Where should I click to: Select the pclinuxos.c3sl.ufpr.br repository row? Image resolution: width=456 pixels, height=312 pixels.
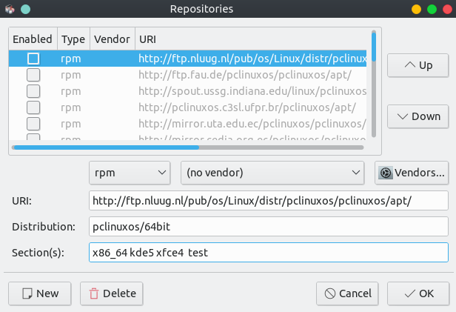pyautogui.click(x=252, y=107)
